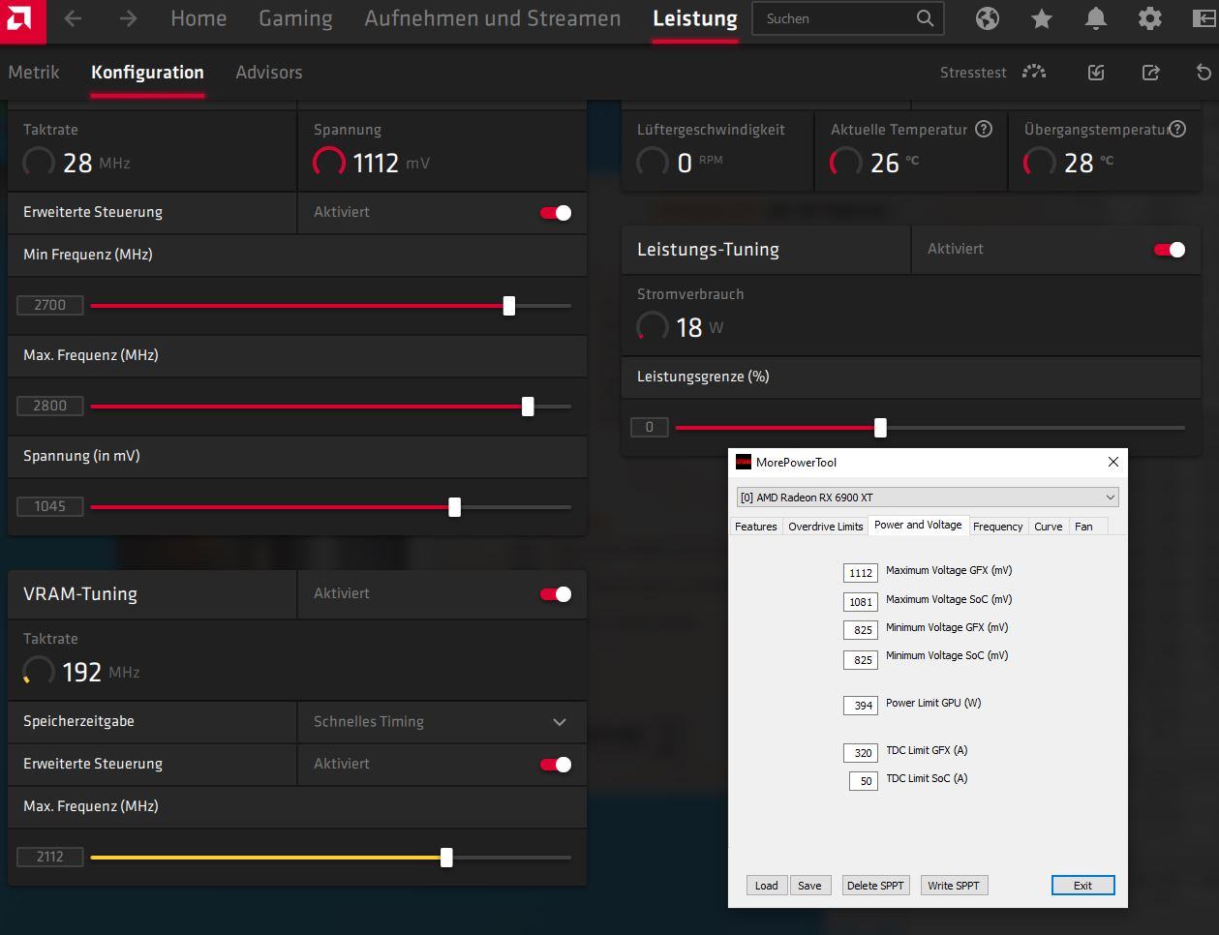Click the search magnifier icon
The image size is (1219, 935).
[925, 18]
